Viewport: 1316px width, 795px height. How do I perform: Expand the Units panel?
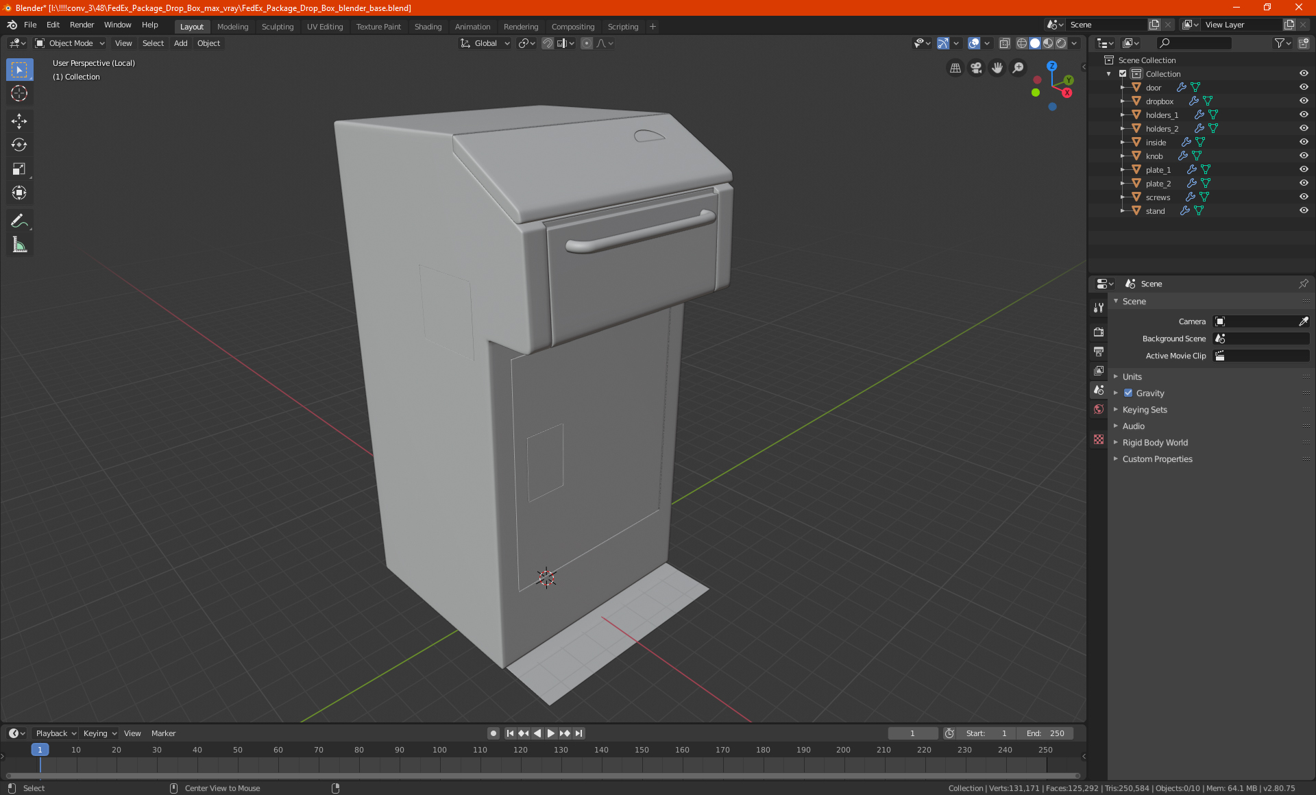[1132, 376]
